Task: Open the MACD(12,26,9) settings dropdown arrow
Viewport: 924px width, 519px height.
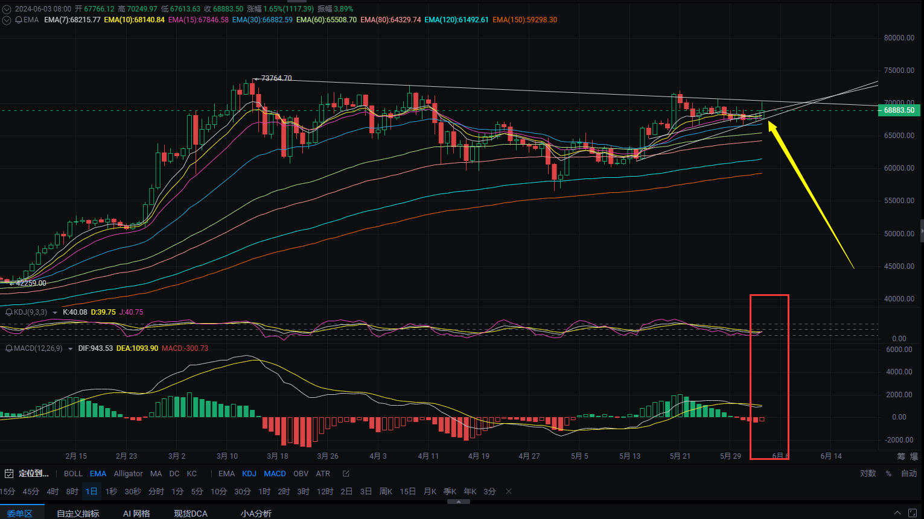Action: (x=70, y=349)
